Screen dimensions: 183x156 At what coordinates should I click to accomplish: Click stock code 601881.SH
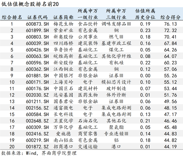pyautogui.click(x=37, y=76)
